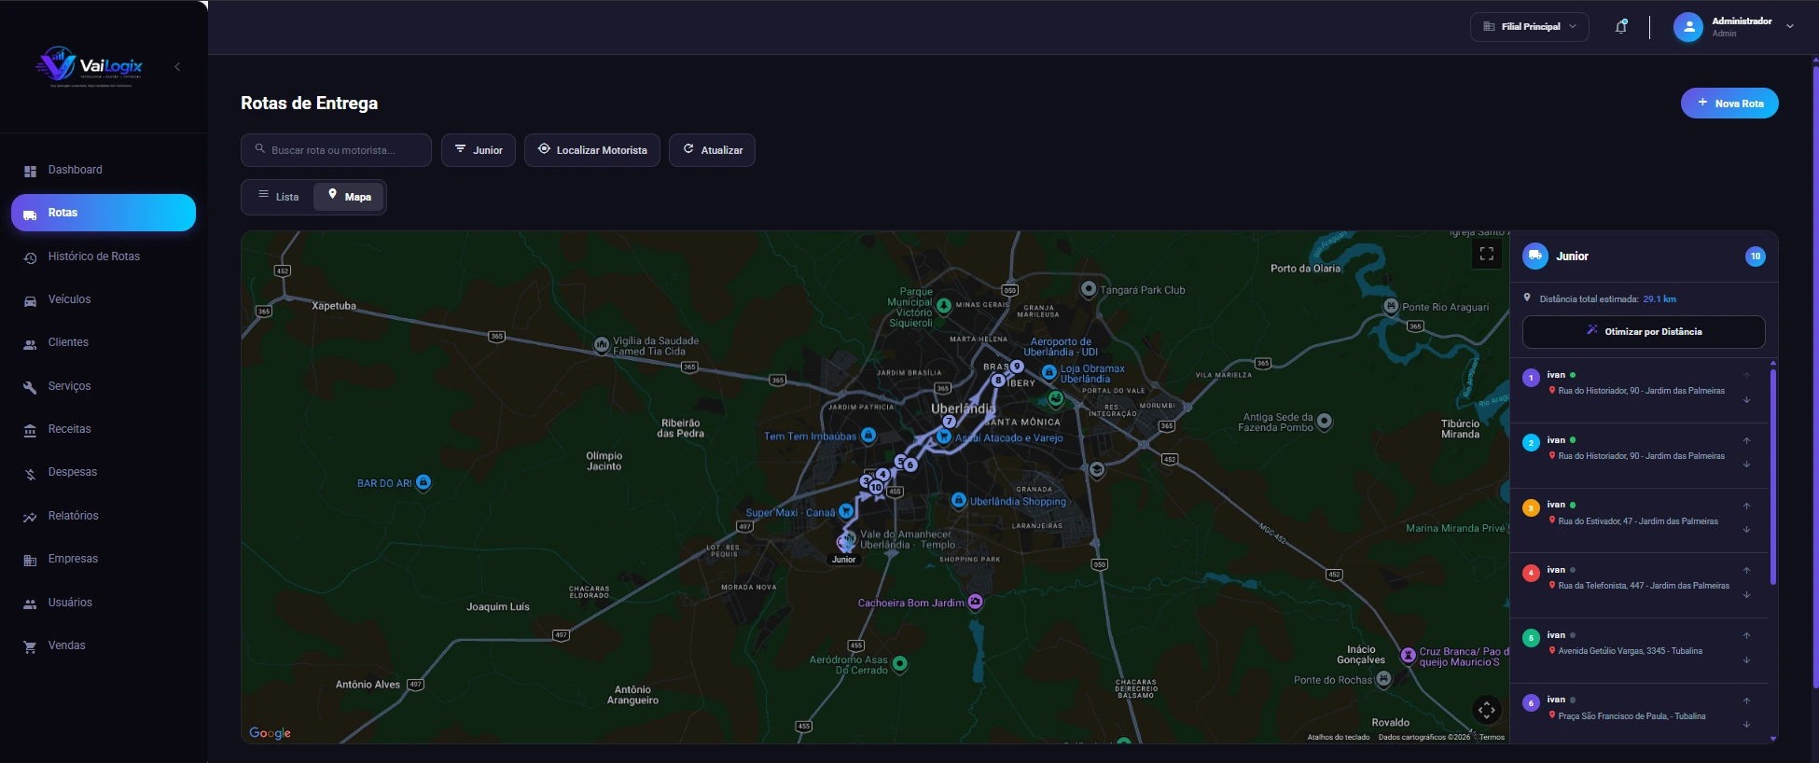Viewport: 1819px width, 763px height.
Task: Move stop 3 down with arrow
Action: click(1746, 530)
